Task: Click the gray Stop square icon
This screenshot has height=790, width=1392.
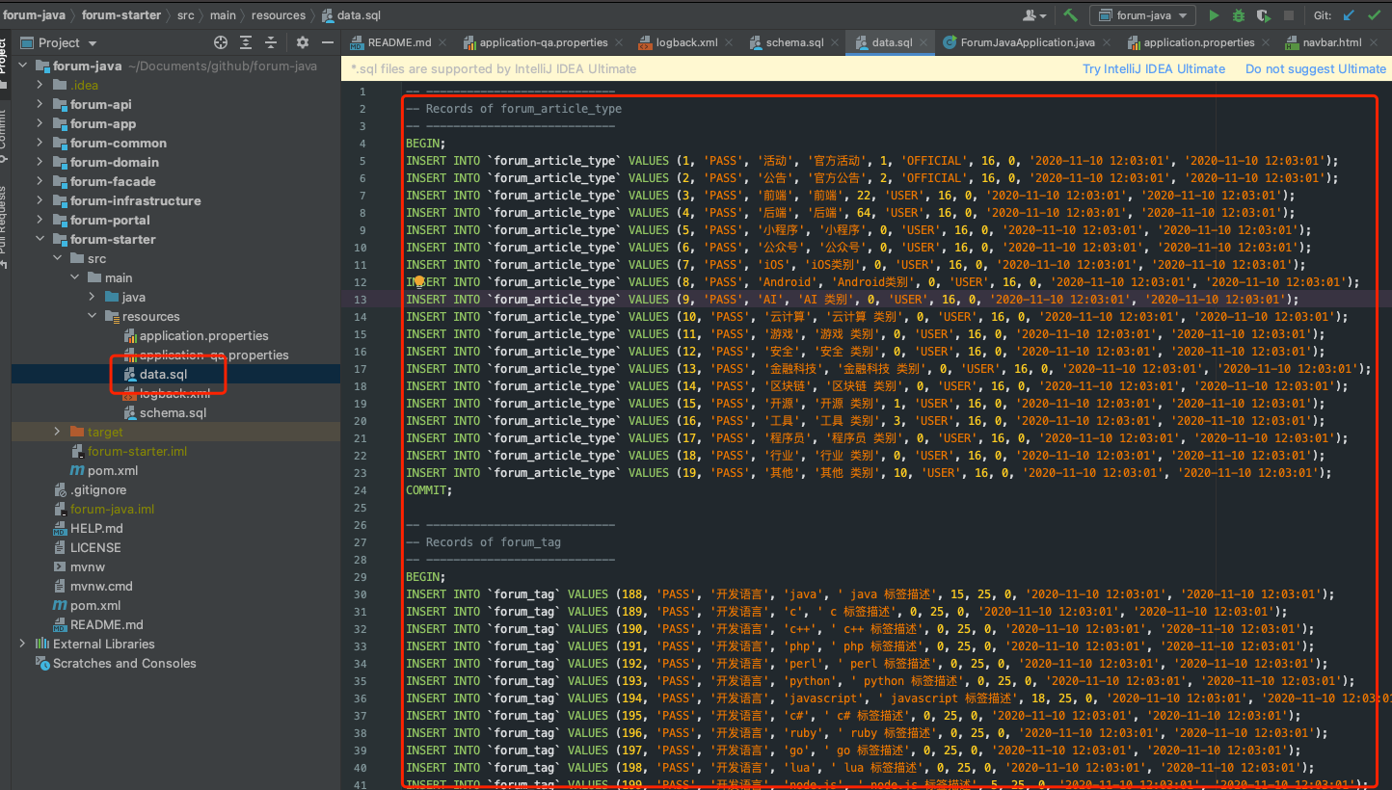Action: [x=1289, y=15]
